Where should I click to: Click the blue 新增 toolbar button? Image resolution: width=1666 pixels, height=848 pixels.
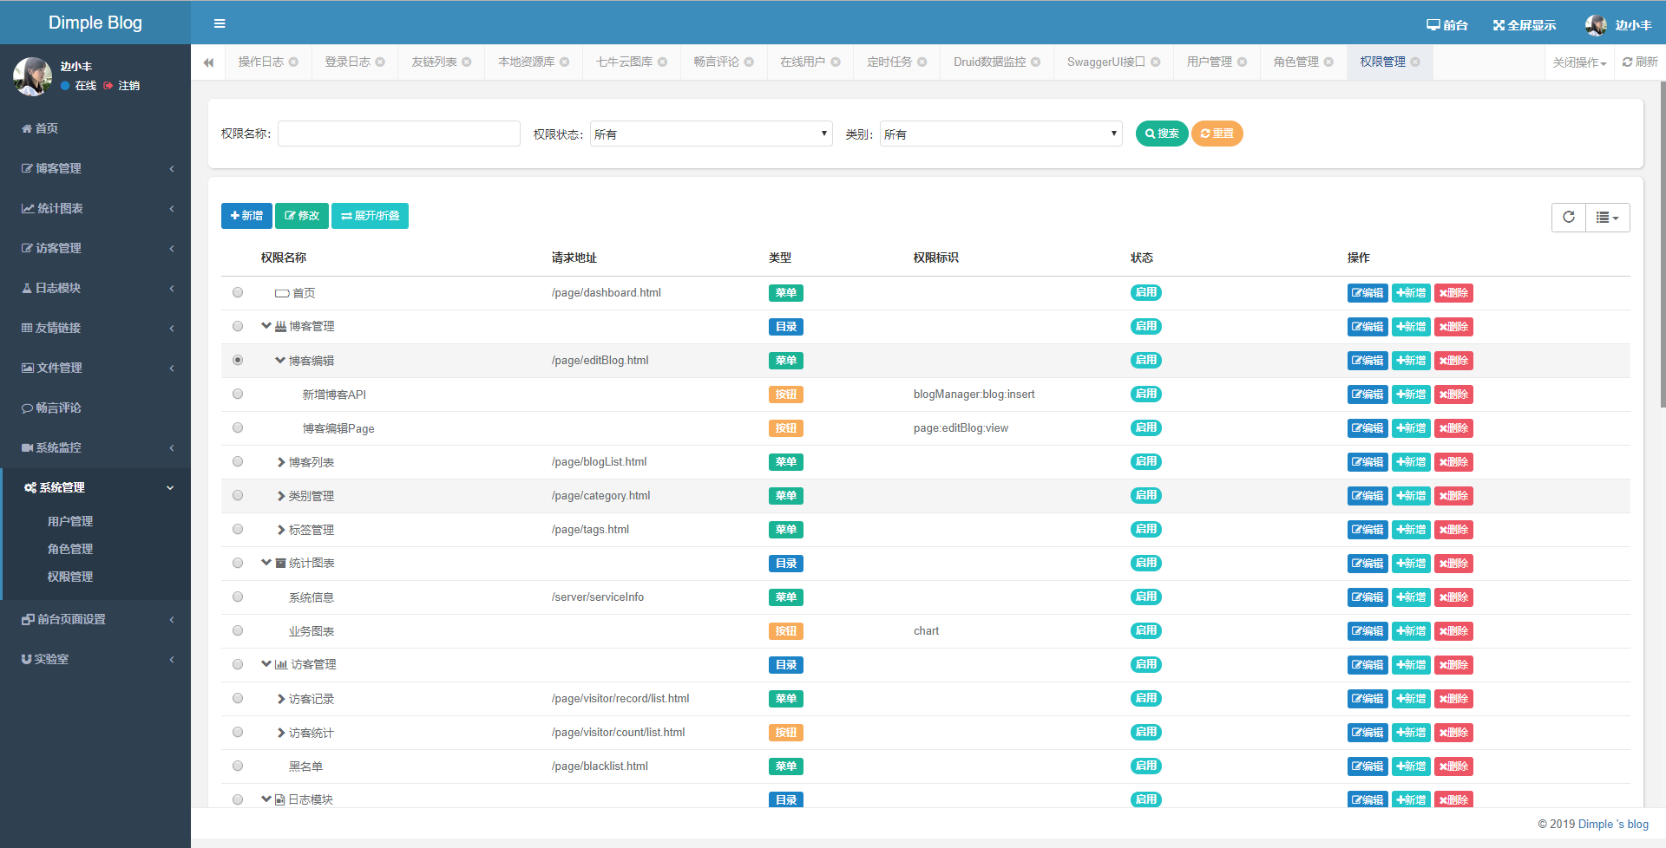point(246,216)
